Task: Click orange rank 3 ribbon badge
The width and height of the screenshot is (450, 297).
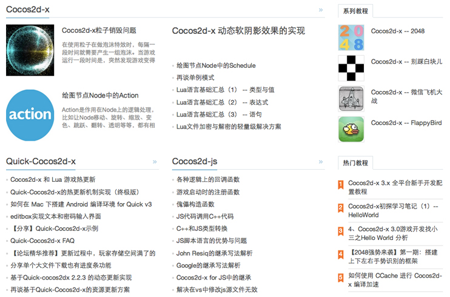Action: coord(341,231)
